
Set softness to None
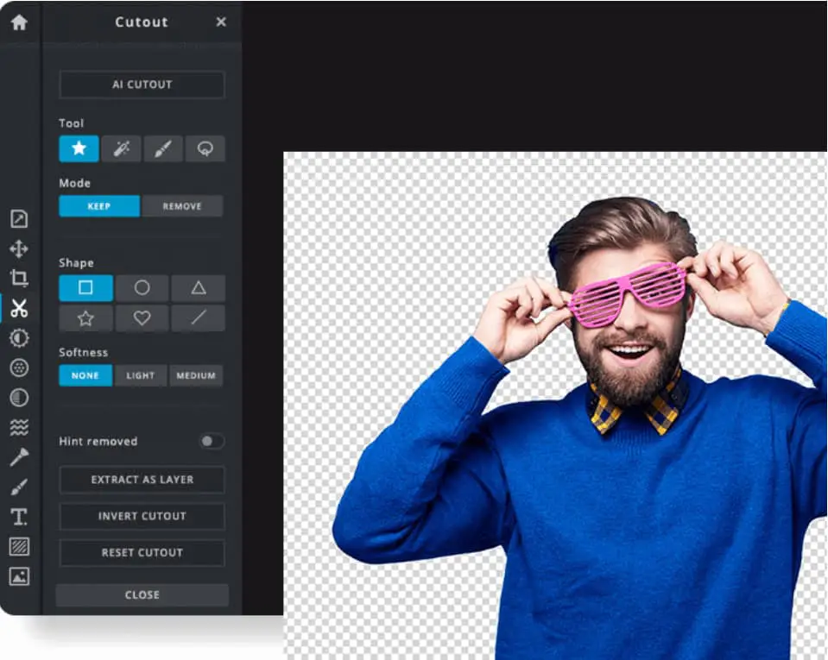coord(85,375)
